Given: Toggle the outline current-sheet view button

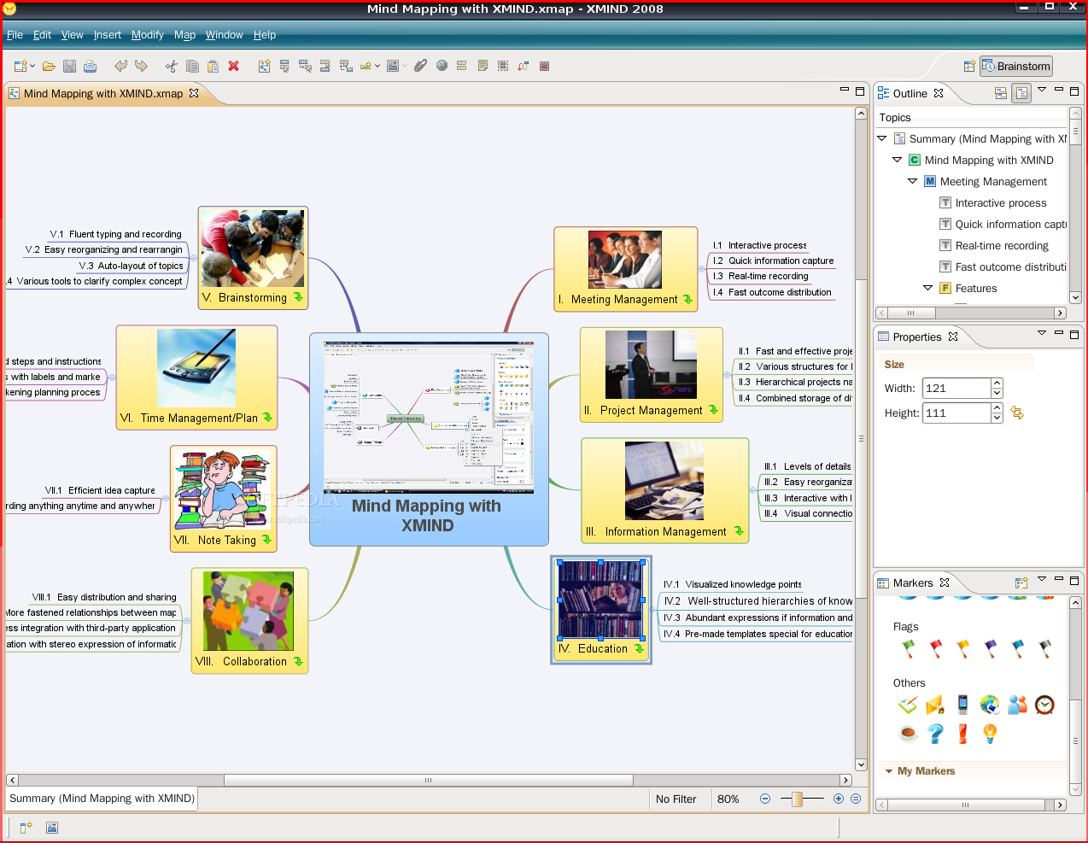Looking at the screenshot, I should pos(1021,93).
